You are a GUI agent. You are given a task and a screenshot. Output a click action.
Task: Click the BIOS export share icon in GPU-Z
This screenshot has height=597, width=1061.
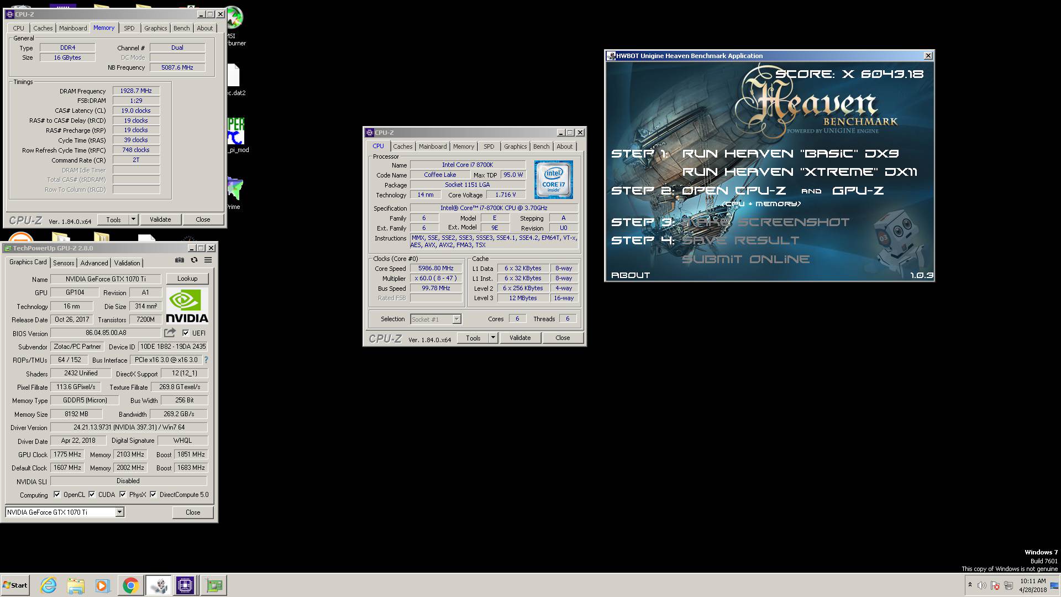point(170,333)
